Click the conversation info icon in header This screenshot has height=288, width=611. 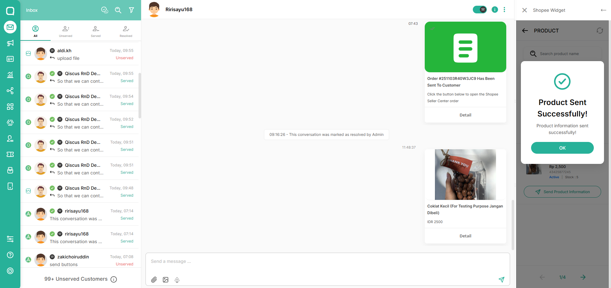[x=494, y=10]
